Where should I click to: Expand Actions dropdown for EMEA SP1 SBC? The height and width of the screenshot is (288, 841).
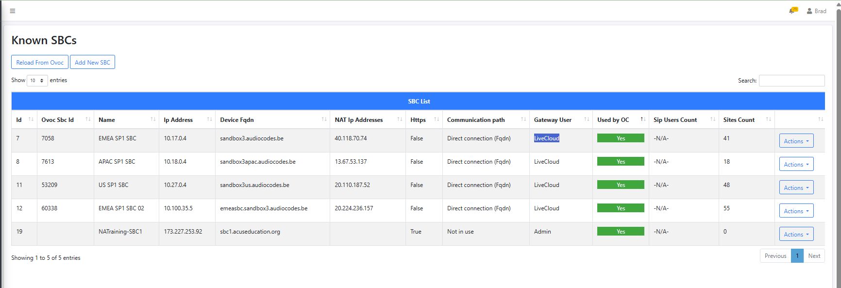pos(796,141)
